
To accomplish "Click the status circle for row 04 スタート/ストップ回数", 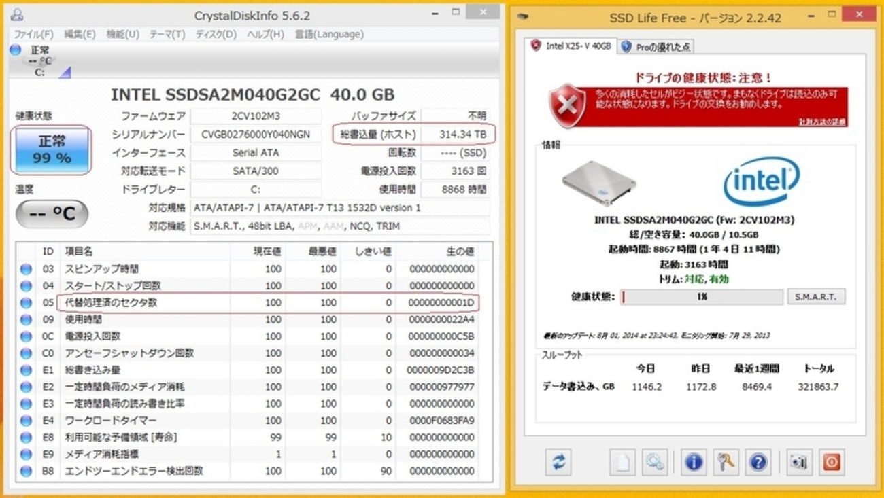I will point(26,286).
